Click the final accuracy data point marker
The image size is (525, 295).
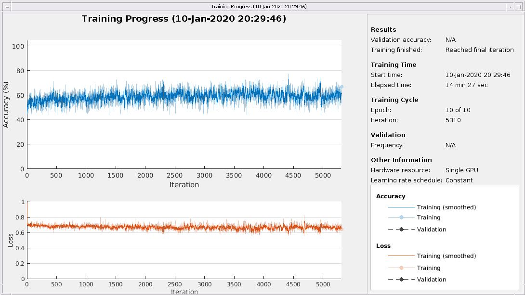(x=341, y=87)
